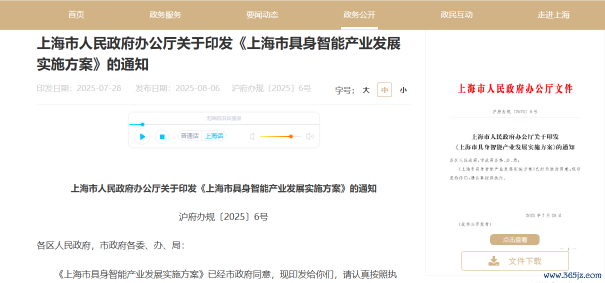Click the mute speaker icon
The width and height of the screenshot is (605, 283).
tap(252, 136)
